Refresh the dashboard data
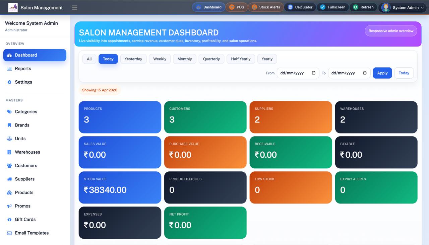The image size is (429, 245). (x=363, y=7)
